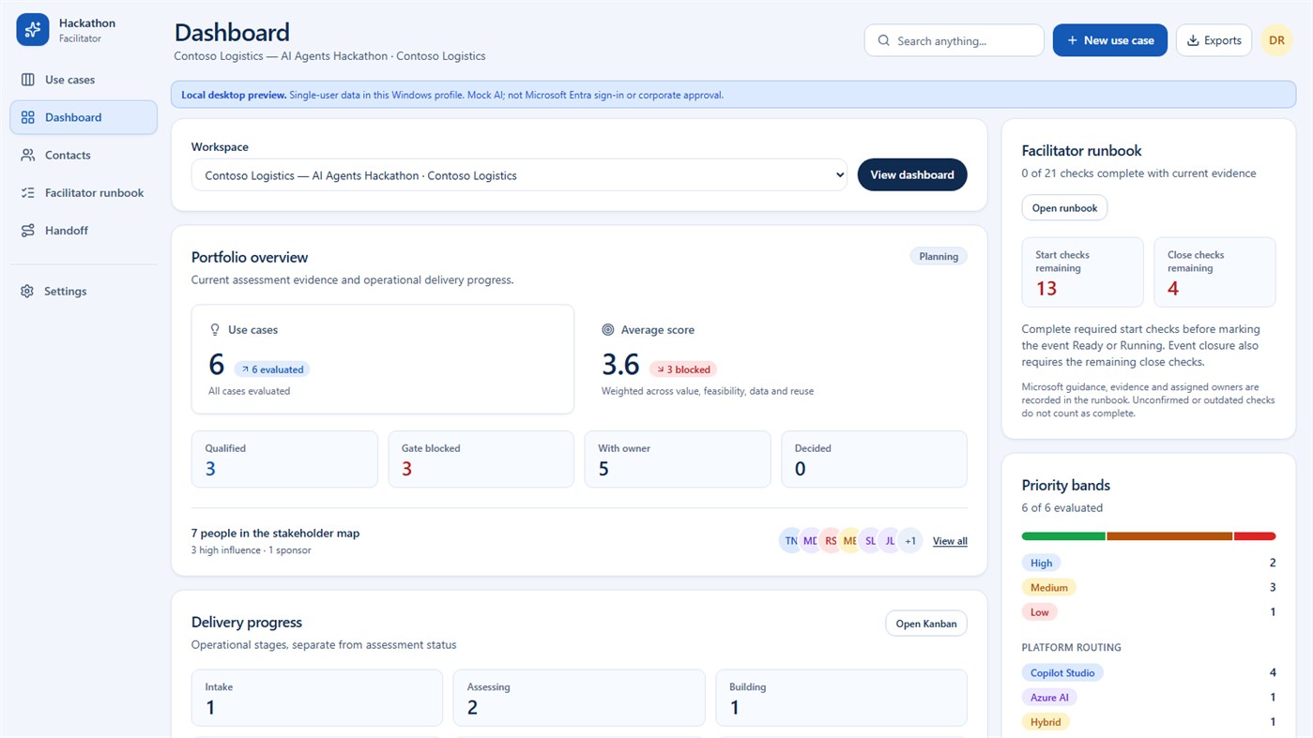Viewport: 1313px width, 738px height.
Task: Click the TN stakeholder avatar
Action: pos(790,540)
